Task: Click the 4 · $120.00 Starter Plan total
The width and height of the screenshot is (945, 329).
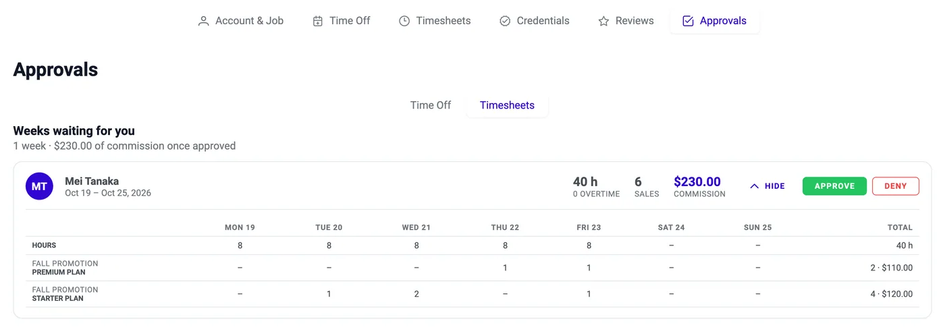Action: 891,294
